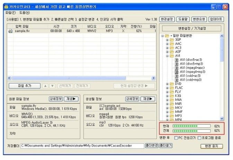Image resolution: width=233 pixels, height=160 pixels.
Task: Collapse the 일반 파일변환 root node
Action: coord(163,36)
